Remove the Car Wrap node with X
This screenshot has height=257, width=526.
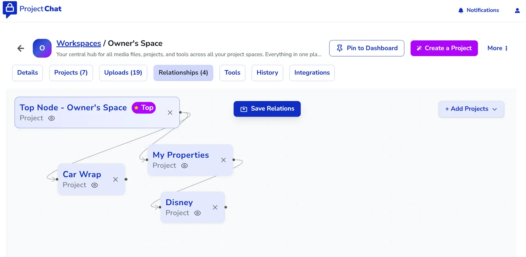[x=115, y=179]
